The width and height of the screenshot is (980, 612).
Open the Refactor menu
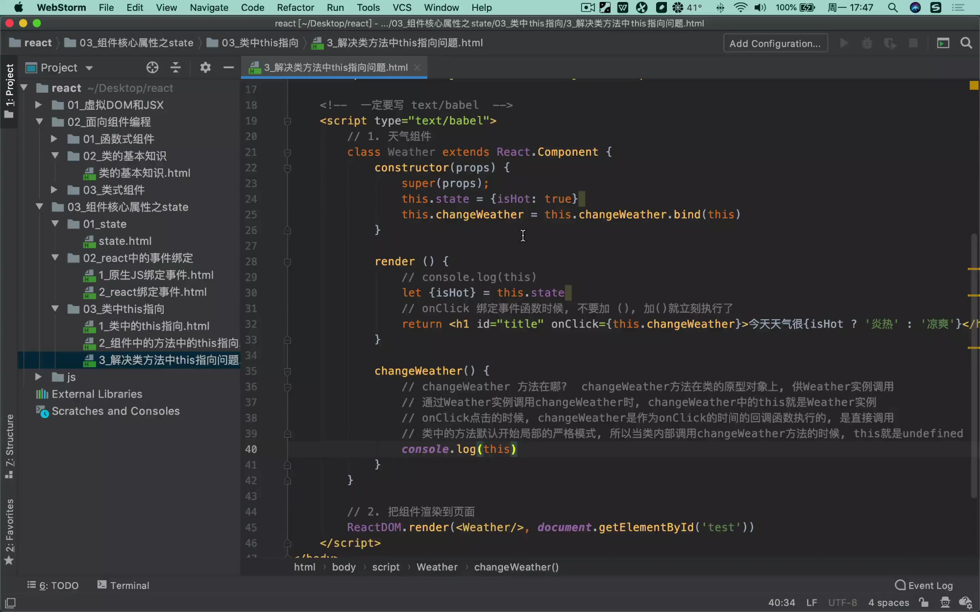295,7
